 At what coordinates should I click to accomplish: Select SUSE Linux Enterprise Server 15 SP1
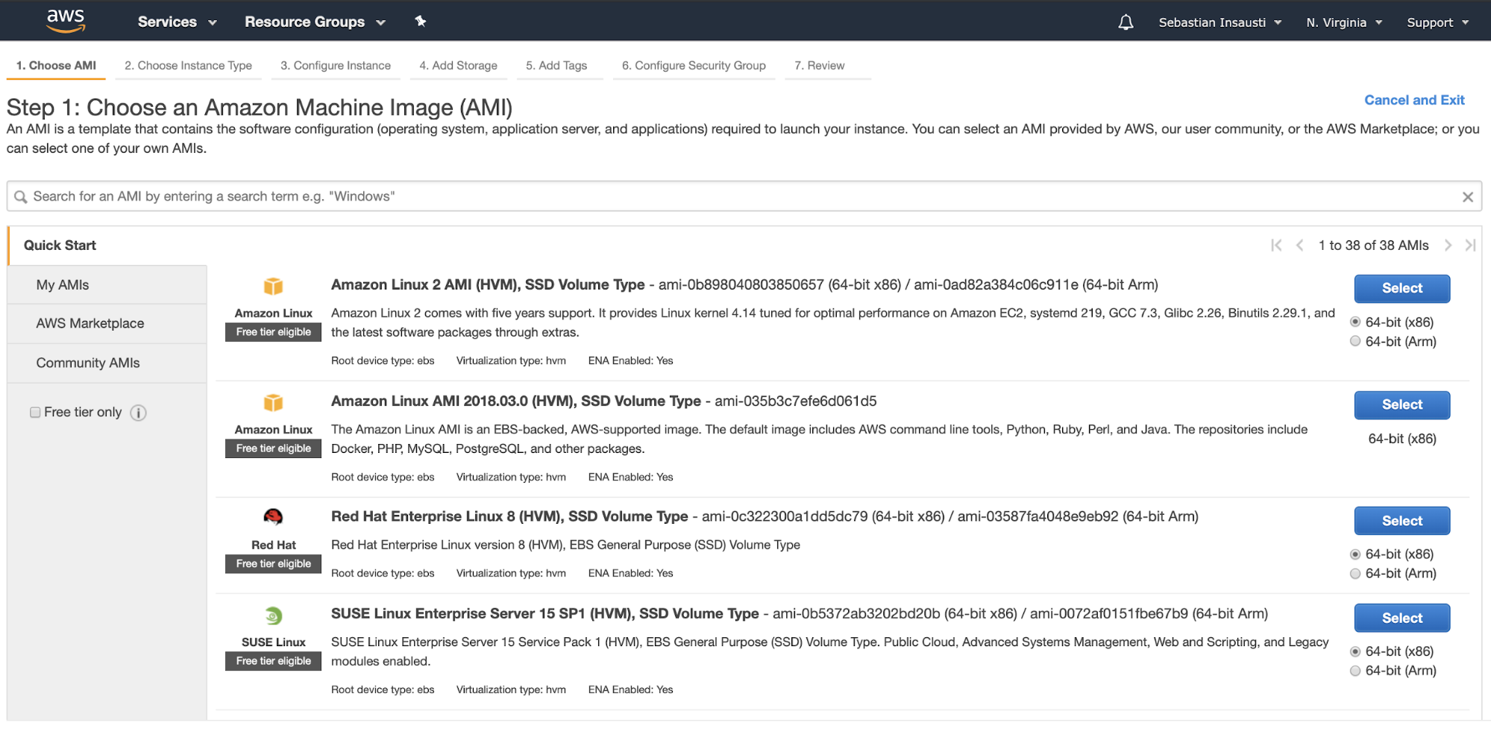click(1402, 618)
